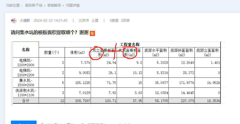Image resolution: width=240 pixels, height=124 pixels.
Task: Click cell value 171.9776
Action: (x=182, y=83)
